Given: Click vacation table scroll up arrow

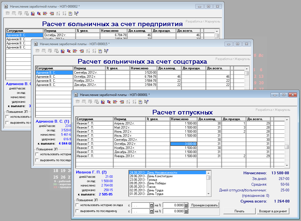Looking at the screenshot, I should pos(287,120).
